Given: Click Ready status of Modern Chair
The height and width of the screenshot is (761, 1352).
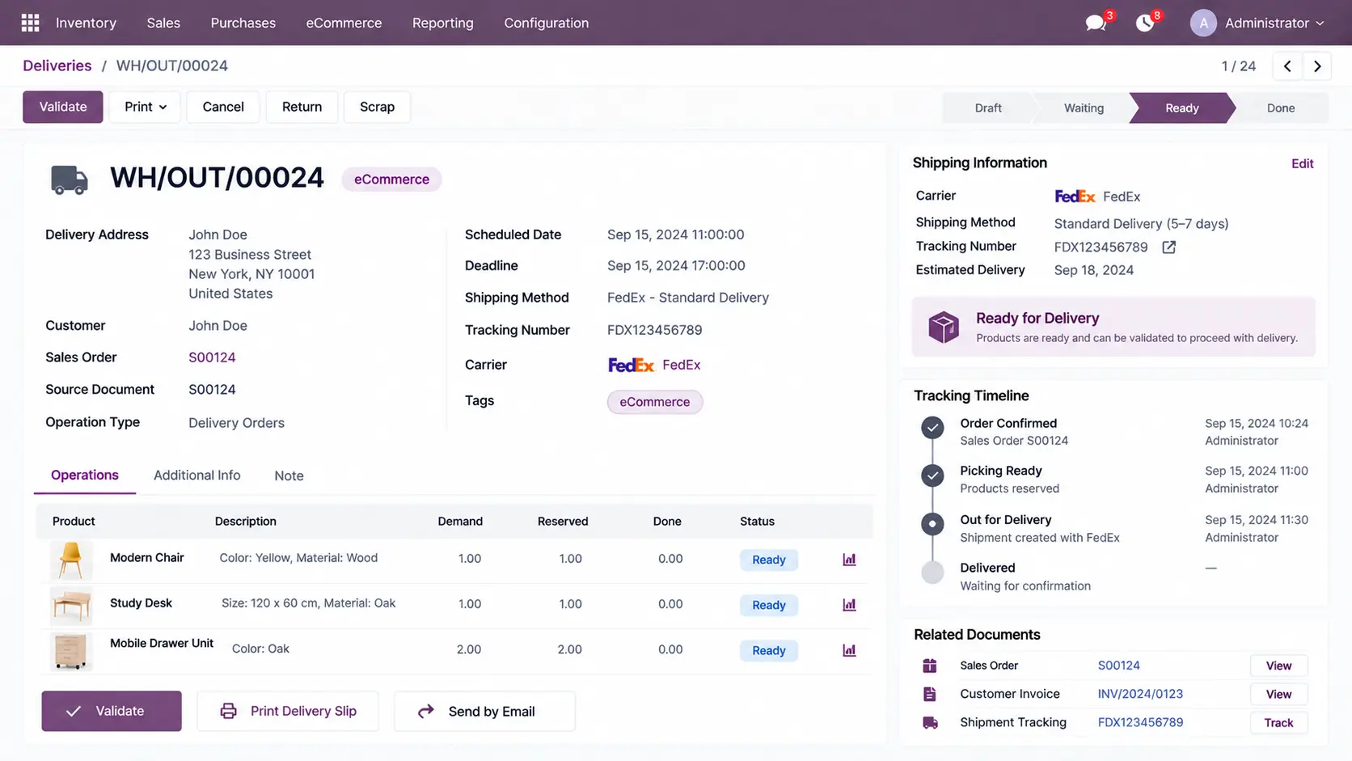Looking at the screenshot, I should click(769, 560).
